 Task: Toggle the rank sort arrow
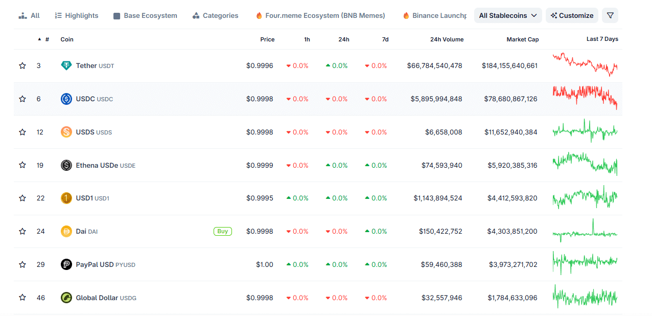pos(39,39)
